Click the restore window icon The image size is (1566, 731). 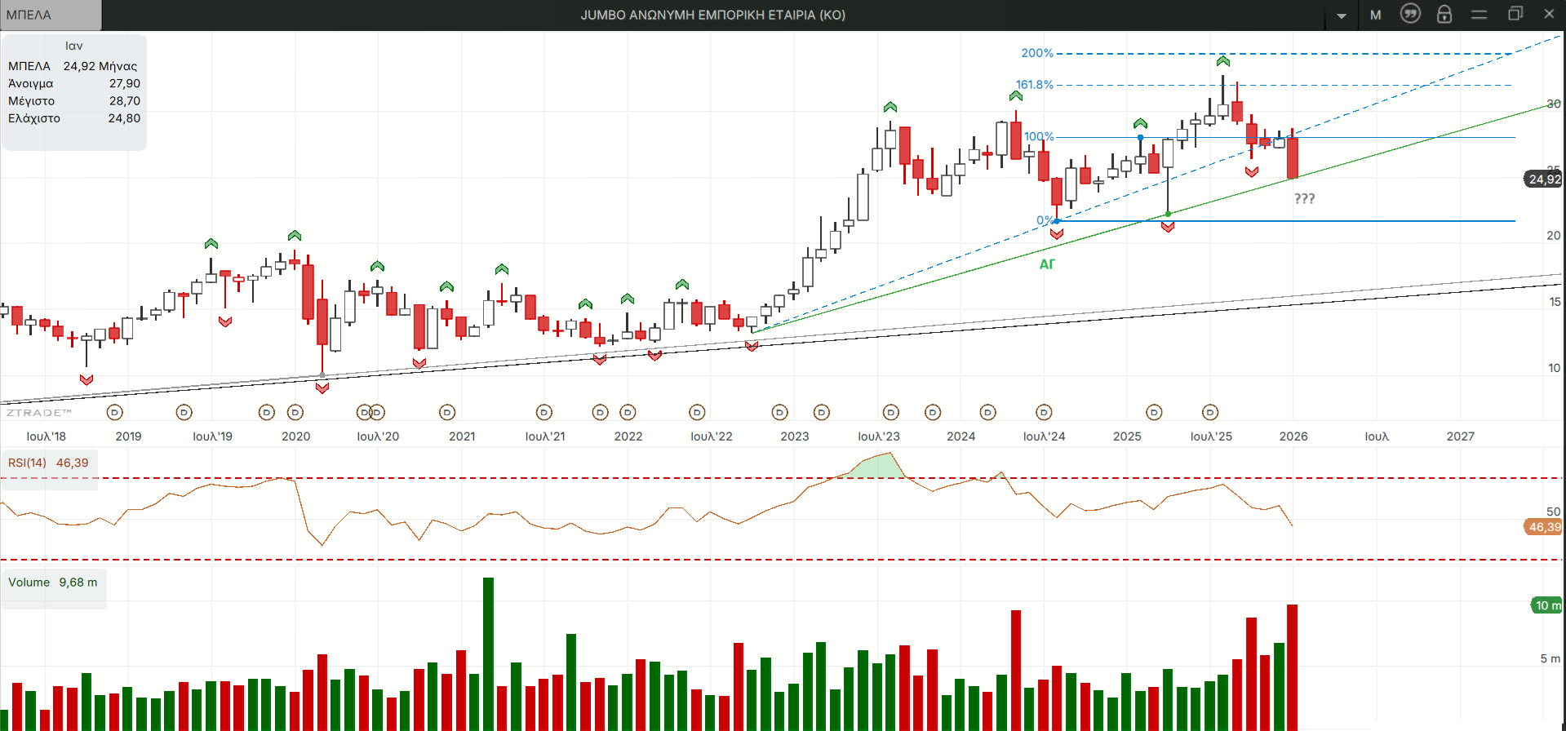tap(1515, 14)
